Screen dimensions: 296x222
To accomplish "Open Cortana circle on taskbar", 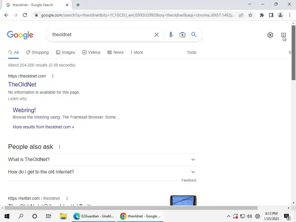I will tap(35, 216).
